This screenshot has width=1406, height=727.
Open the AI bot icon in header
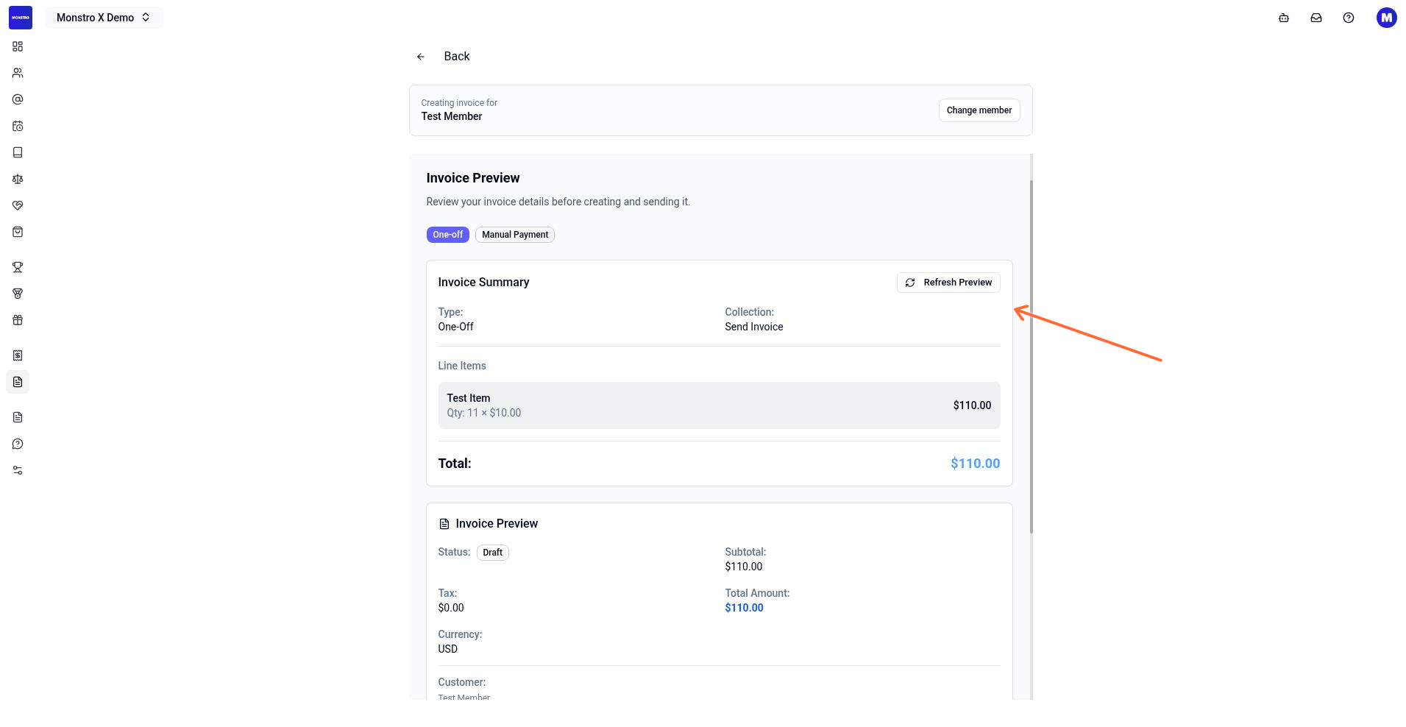click(1284, 18)
